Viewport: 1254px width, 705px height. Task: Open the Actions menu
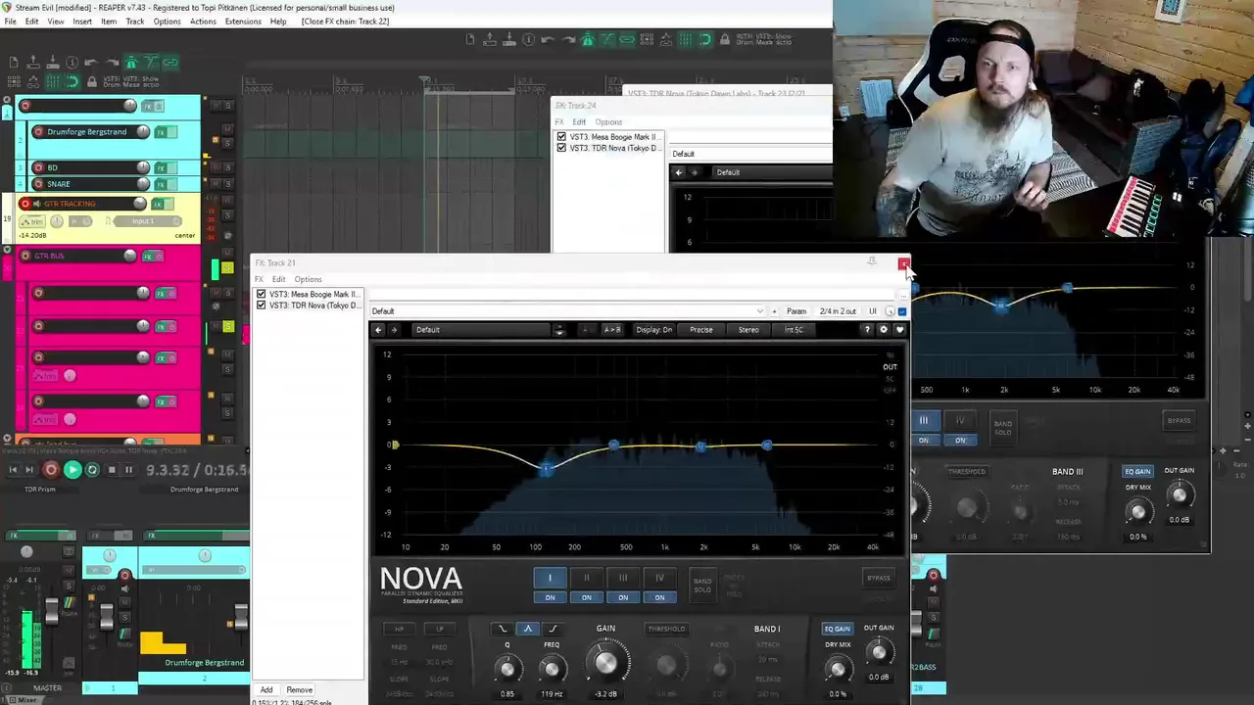pyautogui.click(x=203, y=22)
